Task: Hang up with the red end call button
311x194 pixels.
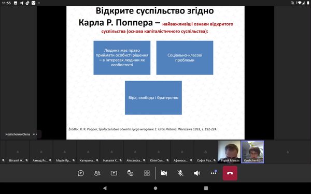Action: [x=230, y=173]
